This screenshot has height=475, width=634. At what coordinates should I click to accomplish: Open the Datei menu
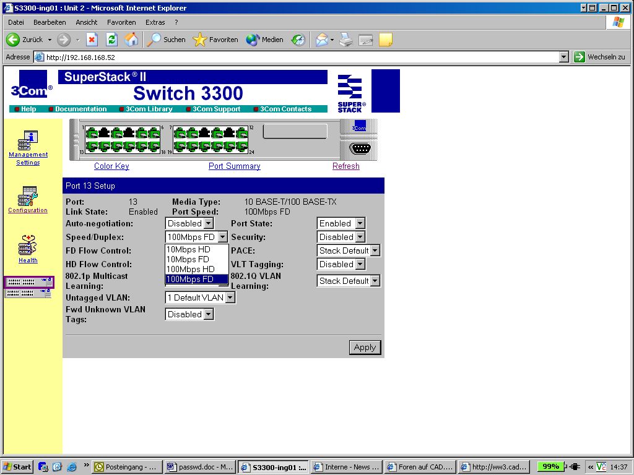click(x=15, y=22)
